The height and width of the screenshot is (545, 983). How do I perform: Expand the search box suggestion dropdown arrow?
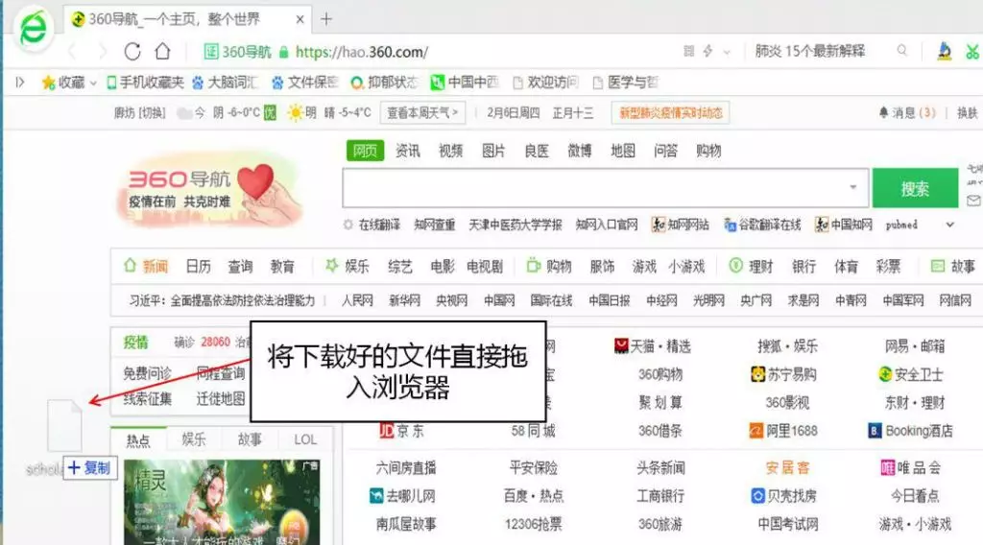point(852,187)
